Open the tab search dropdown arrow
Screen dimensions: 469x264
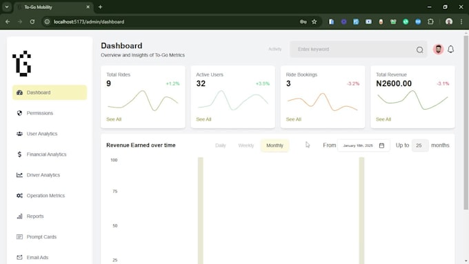[x=7, y=7]
